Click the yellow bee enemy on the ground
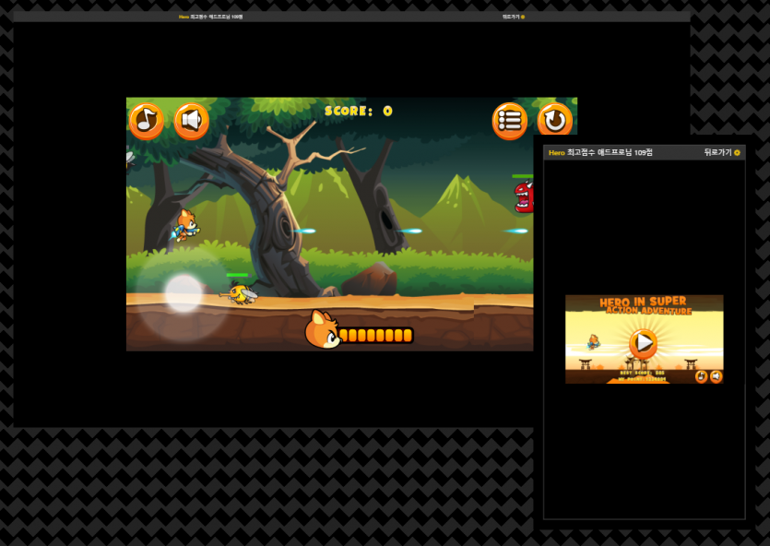770x546 pixels. pyautogui.click(x=240, y=293)
